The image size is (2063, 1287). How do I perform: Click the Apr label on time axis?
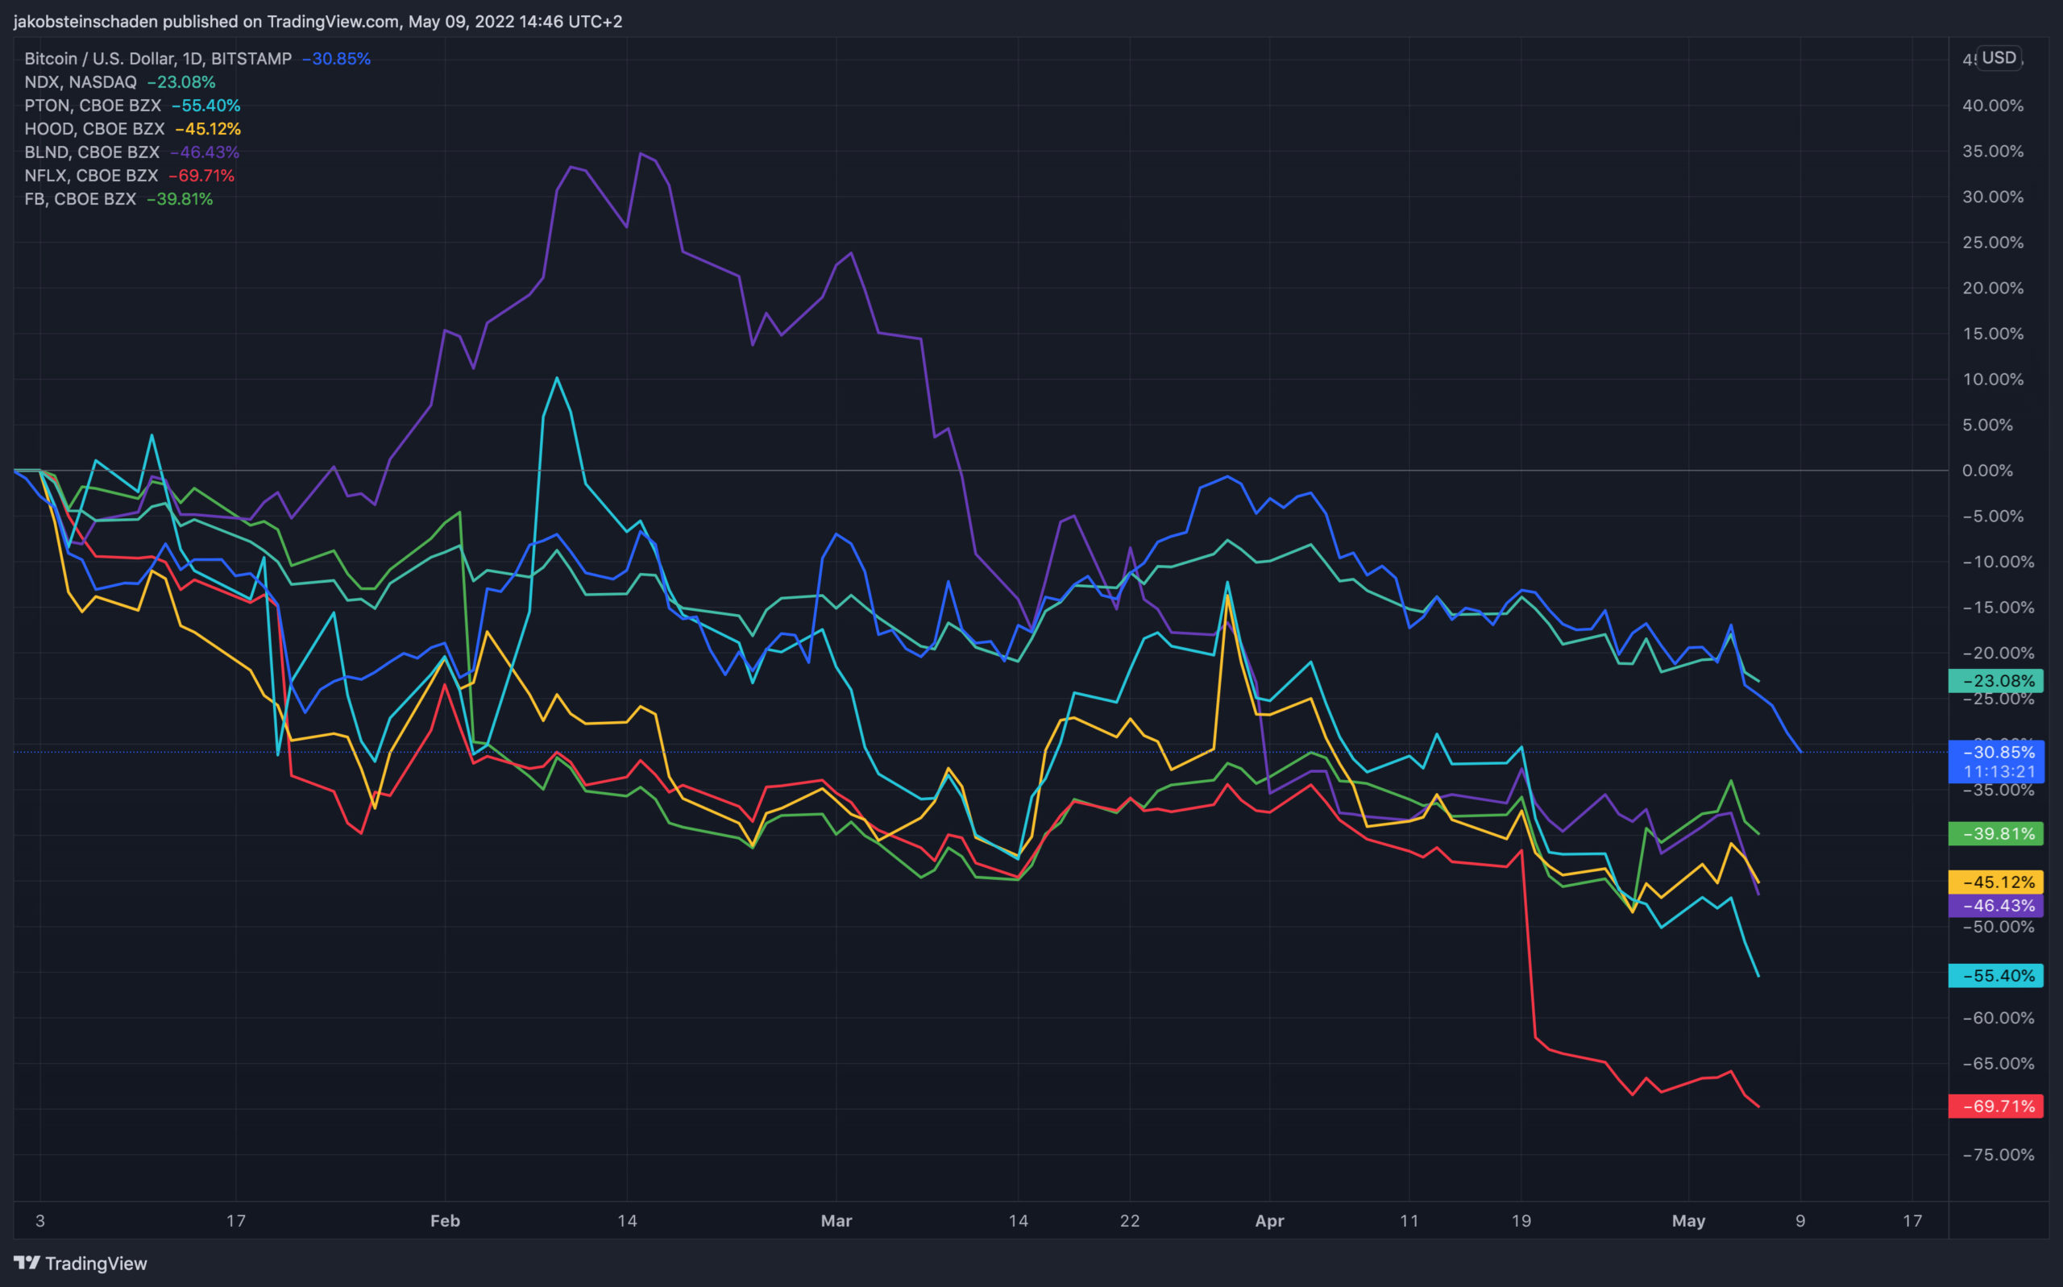point(1270,1221)
